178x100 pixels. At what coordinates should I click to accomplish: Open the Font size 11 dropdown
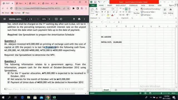coord(117,9)
